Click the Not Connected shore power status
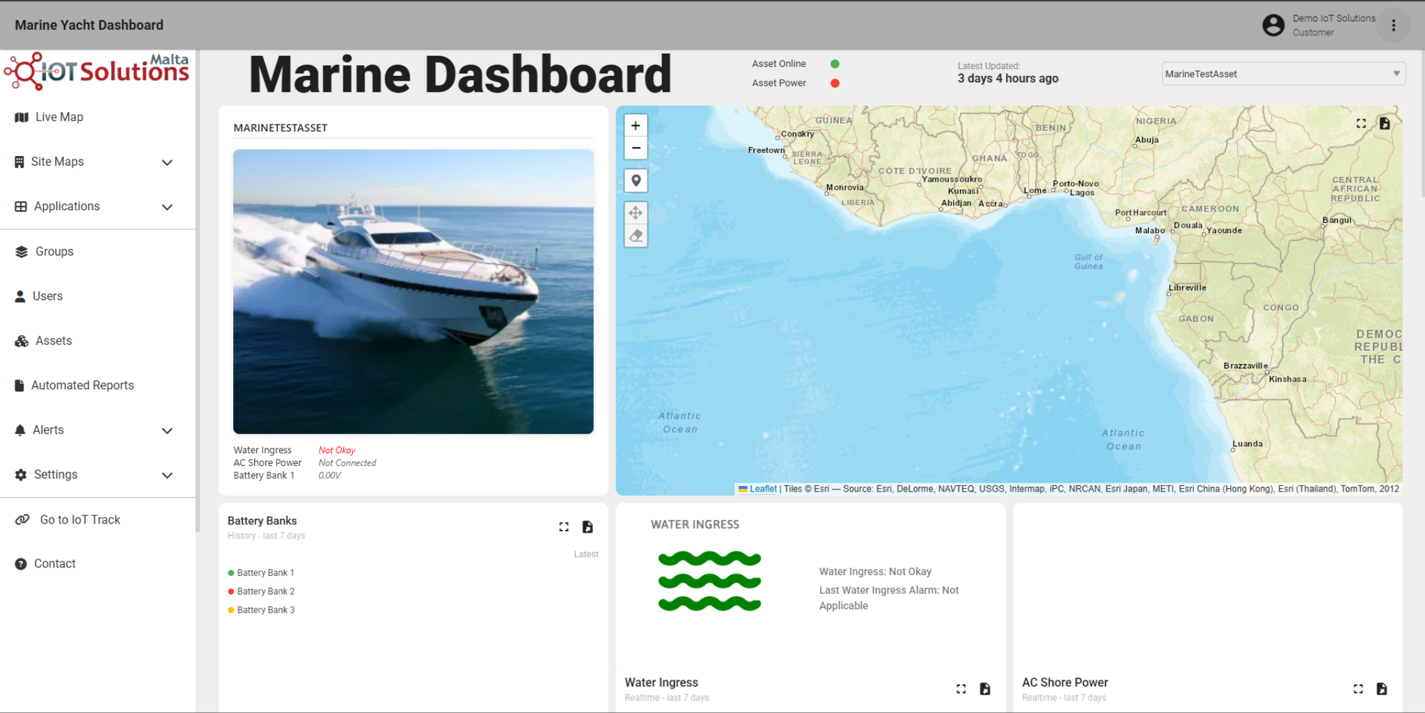The height and width of the screenshot is (713, 1425). coord(347,463)
